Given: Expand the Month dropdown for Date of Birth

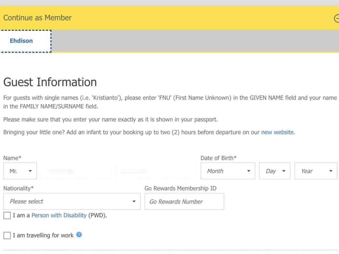Looking at the screenshot, I should (228, 171).
